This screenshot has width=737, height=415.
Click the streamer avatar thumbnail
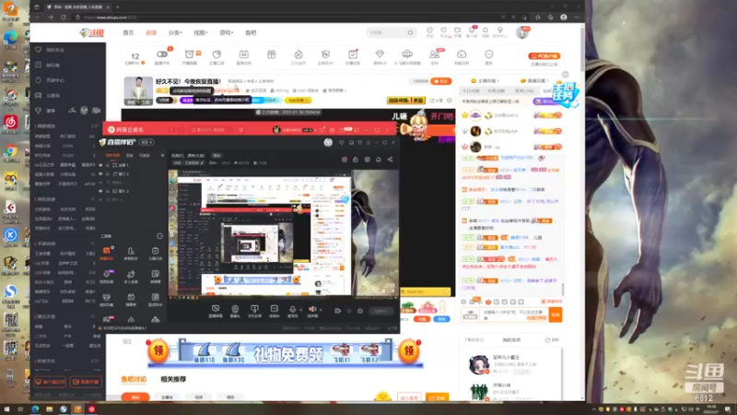point(138,90)
